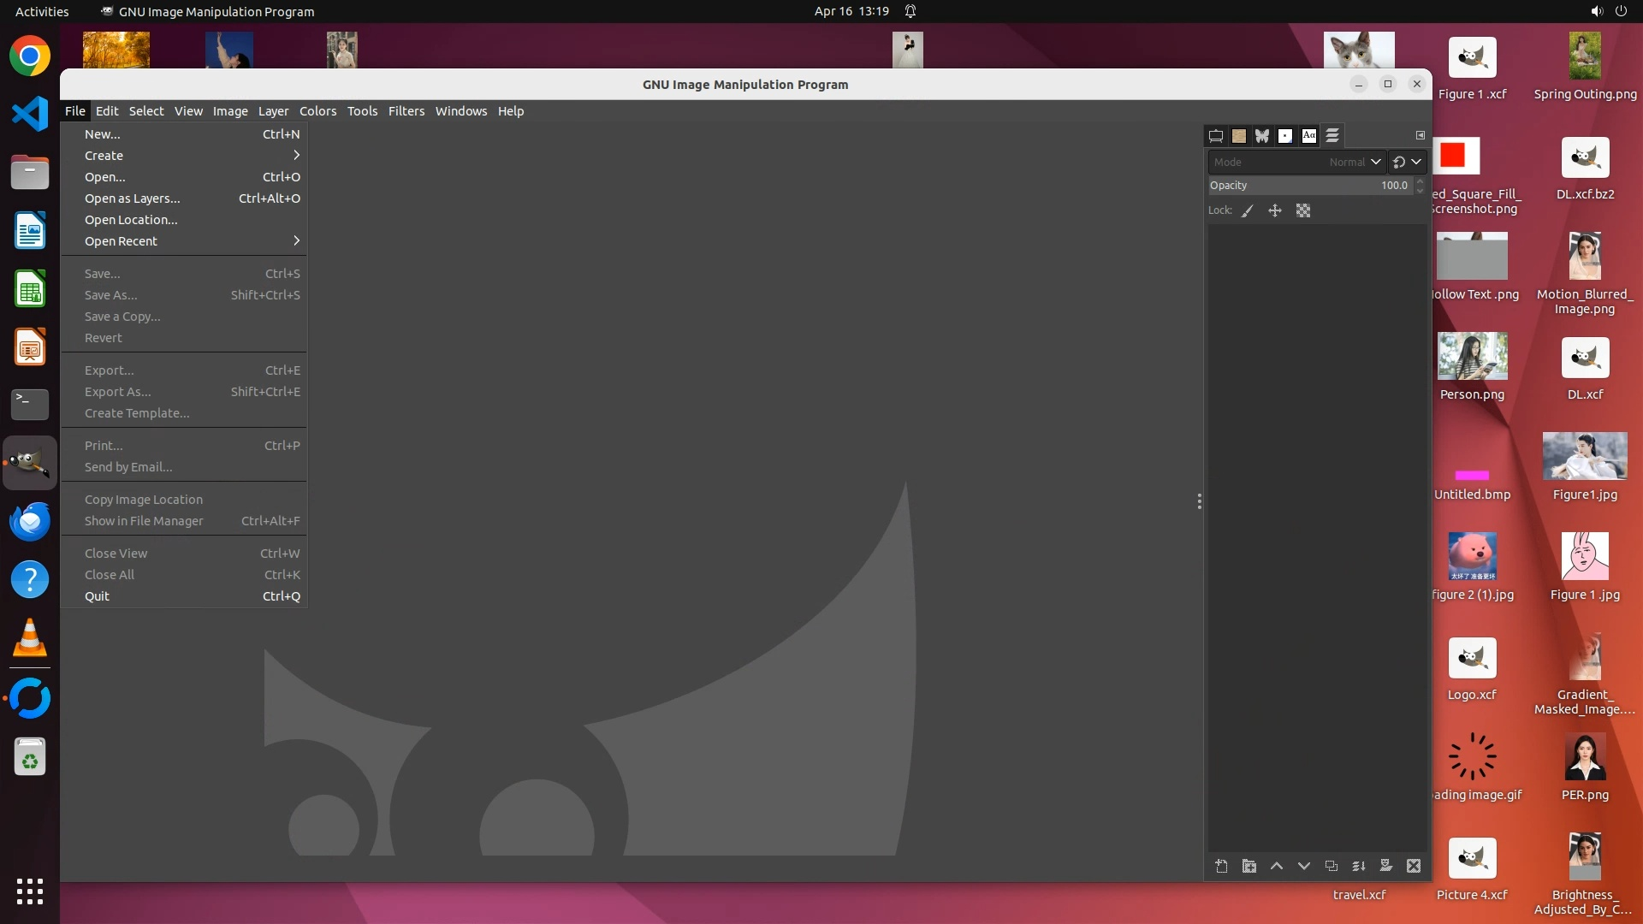Image resolution: width=1643 pixels, height=924 pixels.
Task: Toggle lock alpha channel checkerboard
Action: coord(1303,211)
